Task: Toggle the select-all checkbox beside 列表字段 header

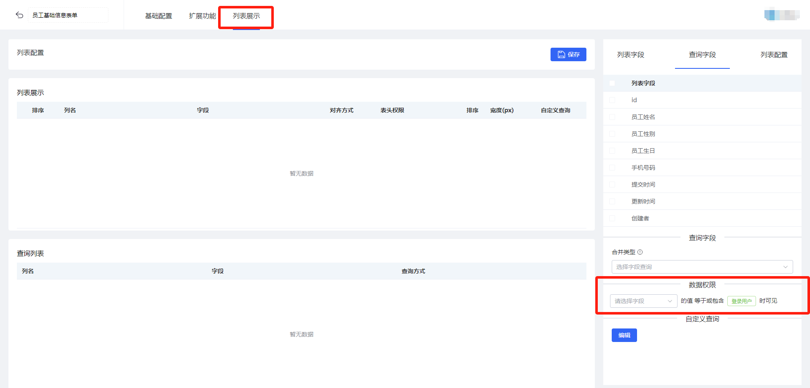Action: (612, 83)
